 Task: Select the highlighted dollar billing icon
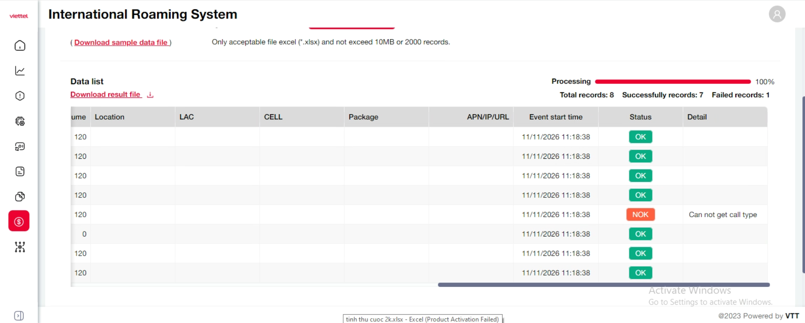point(19,221)
